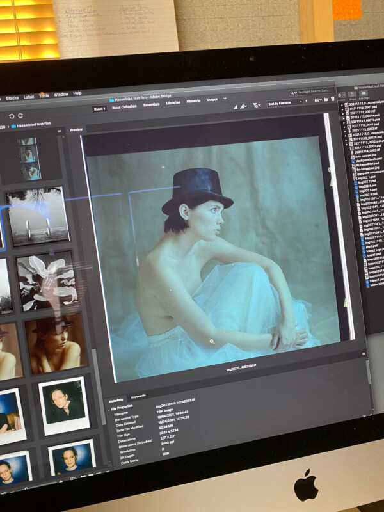This screenshot has width=384, height=512.
Task: Select the sepia top hat portrait thumbnail
Action: pyautogui.click(x=56, y=343)
